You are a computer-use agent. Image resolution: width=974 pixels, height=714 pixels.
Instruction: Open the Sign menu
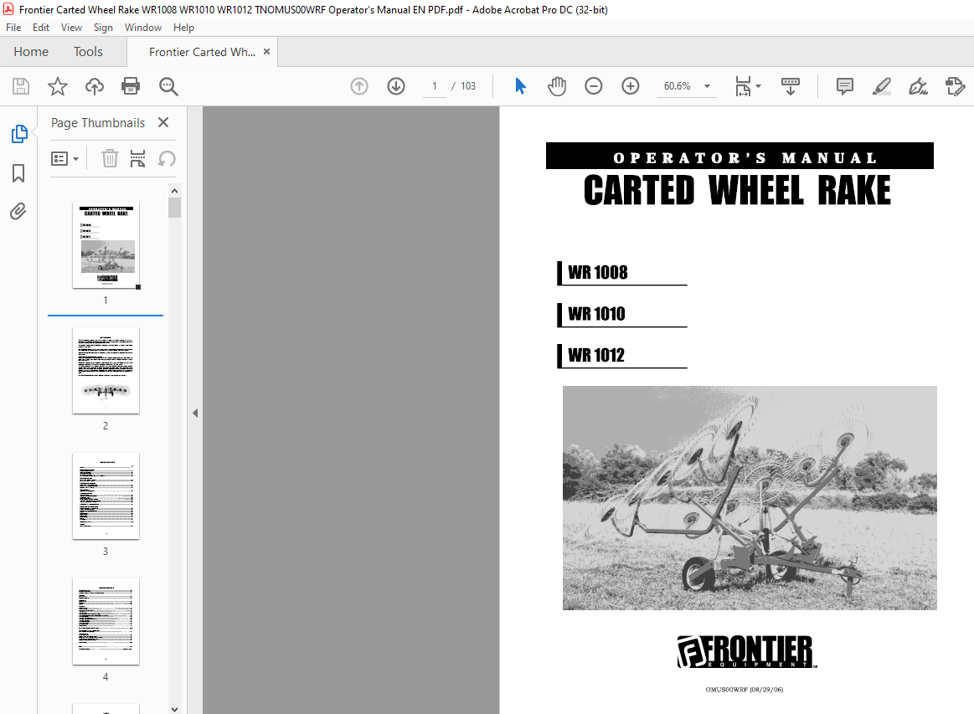click(103, 28)
